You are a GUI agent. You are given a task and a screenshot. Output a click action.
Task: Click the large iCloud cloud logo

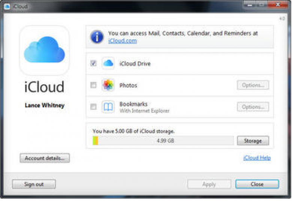tap(44, 50)
